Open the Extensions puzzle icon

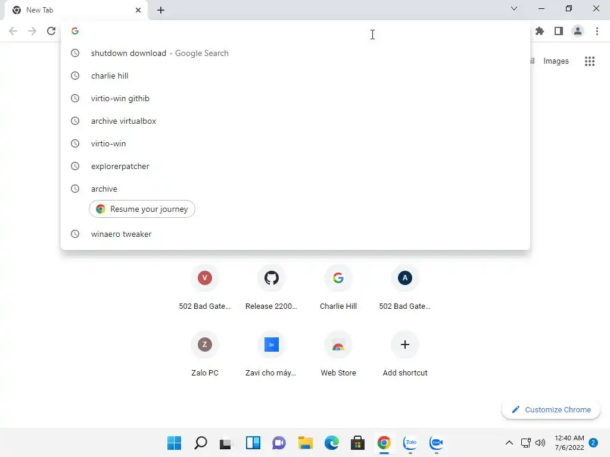click(x=540, y=31)
